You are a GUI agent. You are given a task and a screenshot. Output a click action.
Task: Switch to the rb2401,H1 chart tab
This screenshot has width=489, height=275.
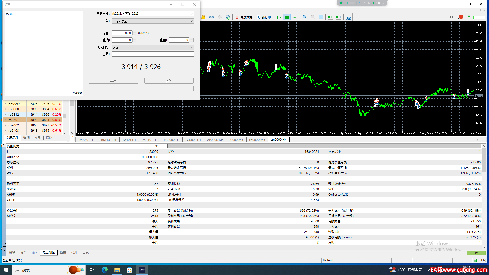tap(150, 140)
